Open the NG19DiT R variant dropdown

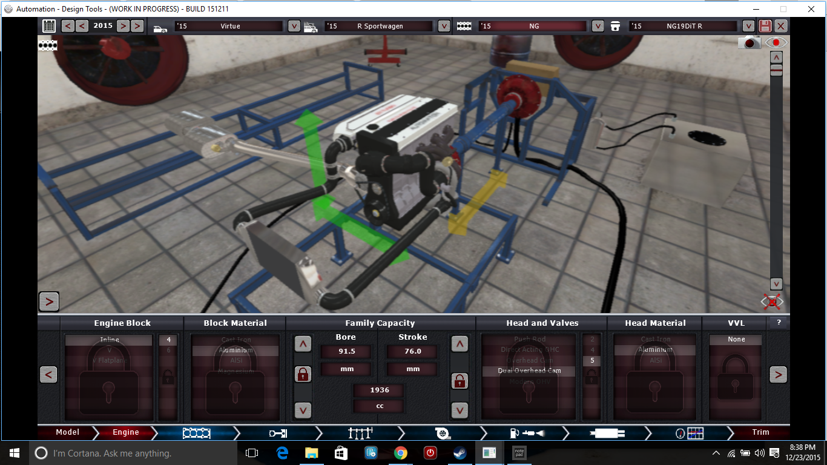pyautogui.click(x=748, y=26)
